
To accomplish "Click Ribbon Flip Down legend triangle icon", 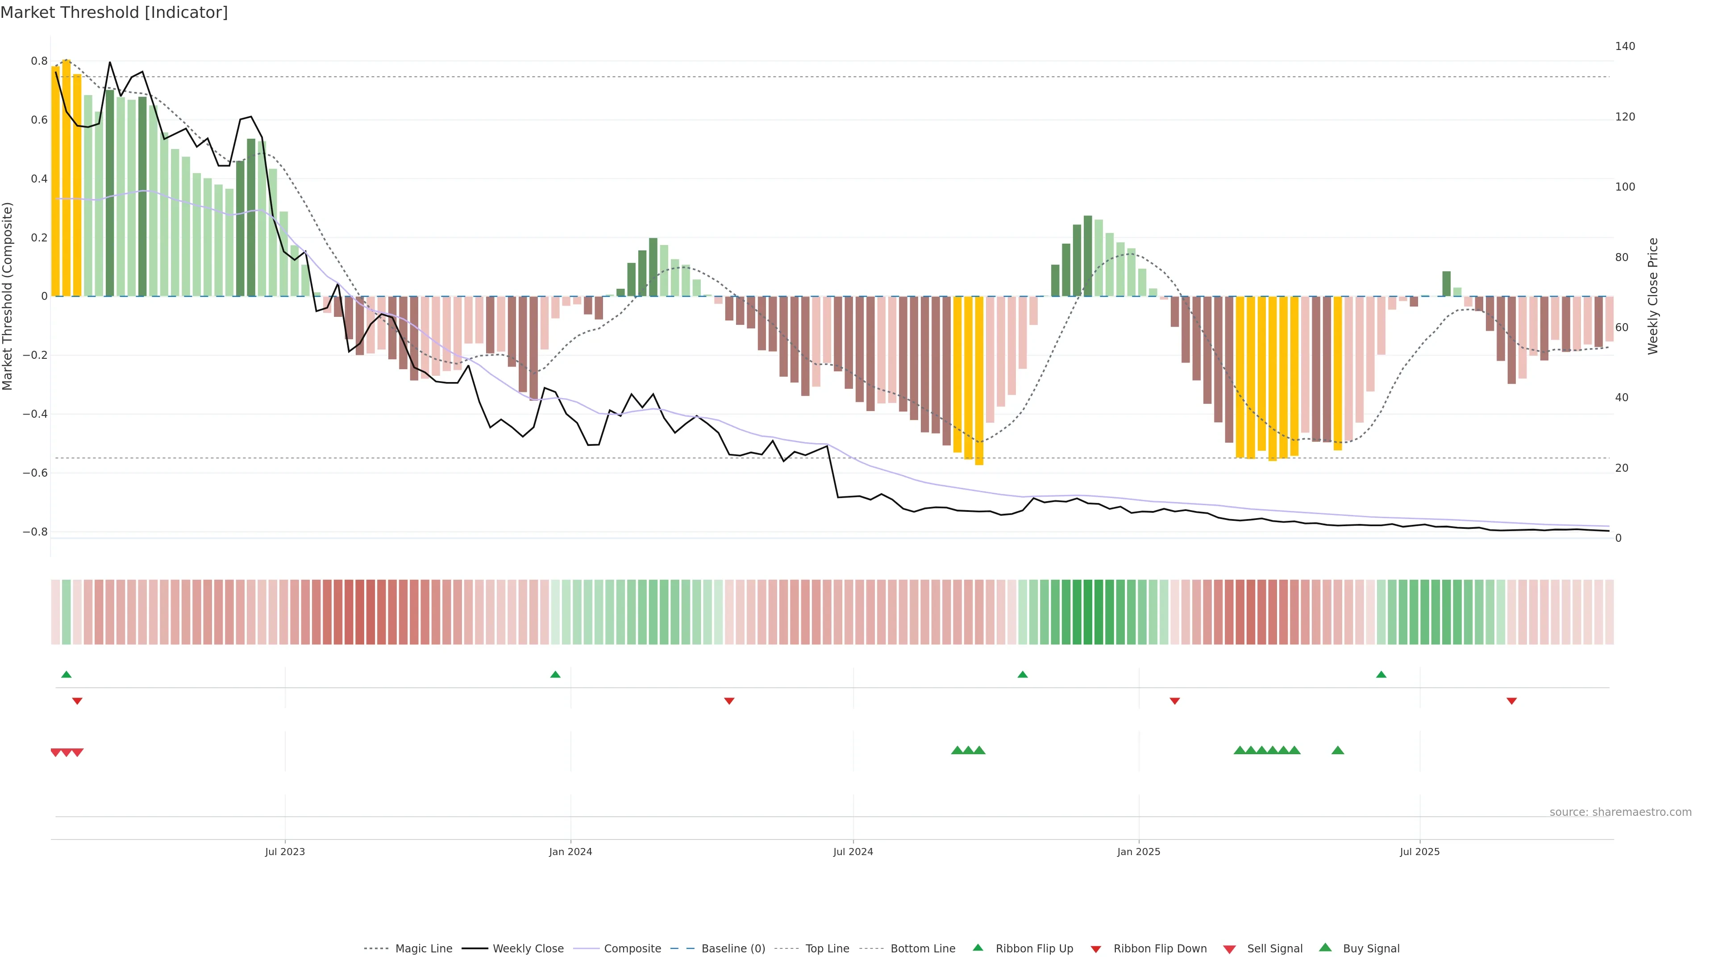I will pos(1096,949).
